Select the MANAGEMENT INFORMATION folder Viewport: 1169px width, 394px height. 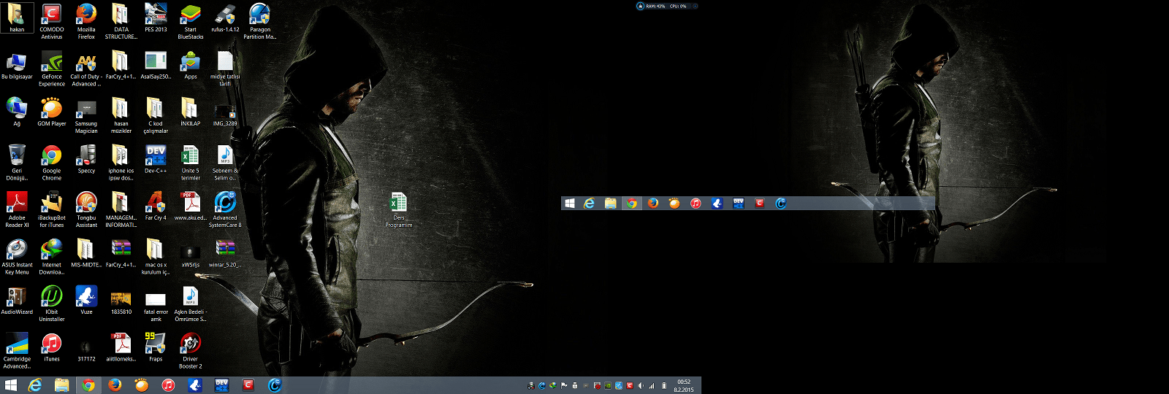[121, 209]
